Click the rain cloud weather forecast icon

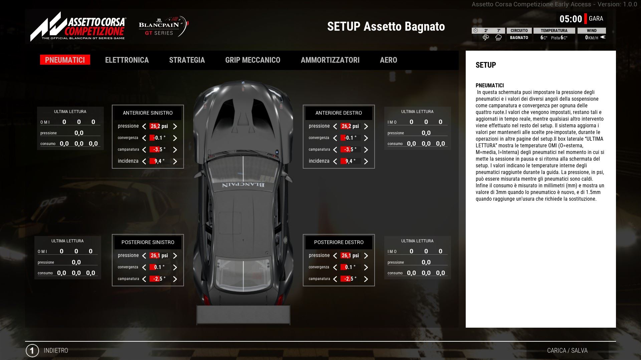click(498, 38)
